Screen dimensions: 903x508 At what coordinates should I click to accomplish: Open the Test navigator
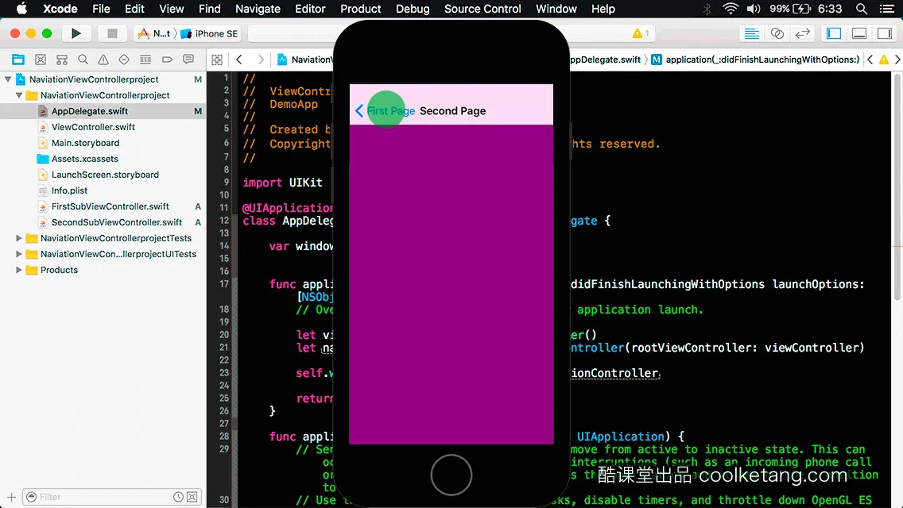click(124, 60)
